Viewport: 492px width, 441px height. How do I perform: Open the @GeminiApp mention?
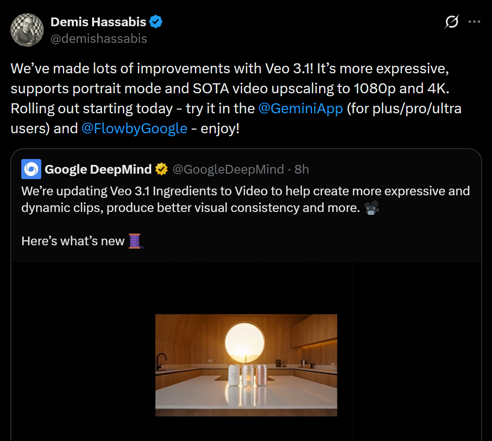pyautogui.click(x=300, y=108)
